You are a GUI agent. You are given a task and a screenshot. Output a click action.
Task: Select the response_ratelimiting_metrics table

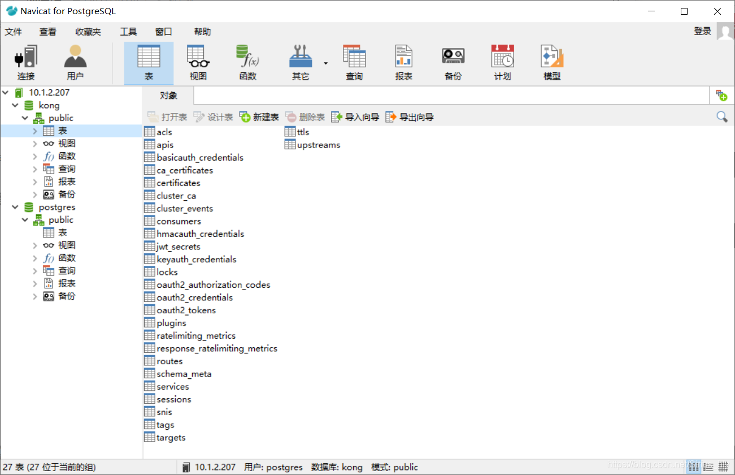(x=217, y=348)
